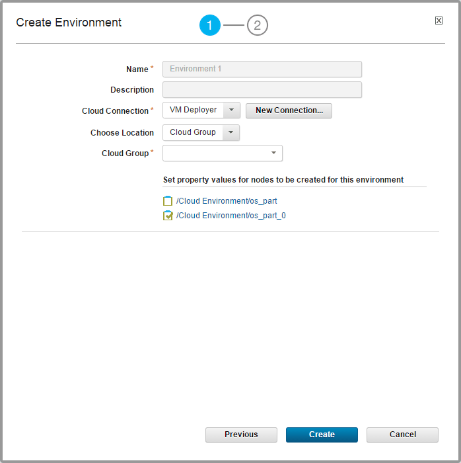Open the Cloud Connection dropdown arrow
This screenshot has height=463, width=461.
(x=232, y=110)
